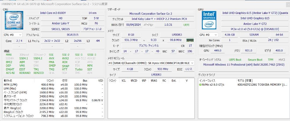Viewport: 290px width, 121px height.
Task: Click the memory size 8 GB field
Action: [x=131, y=35]
